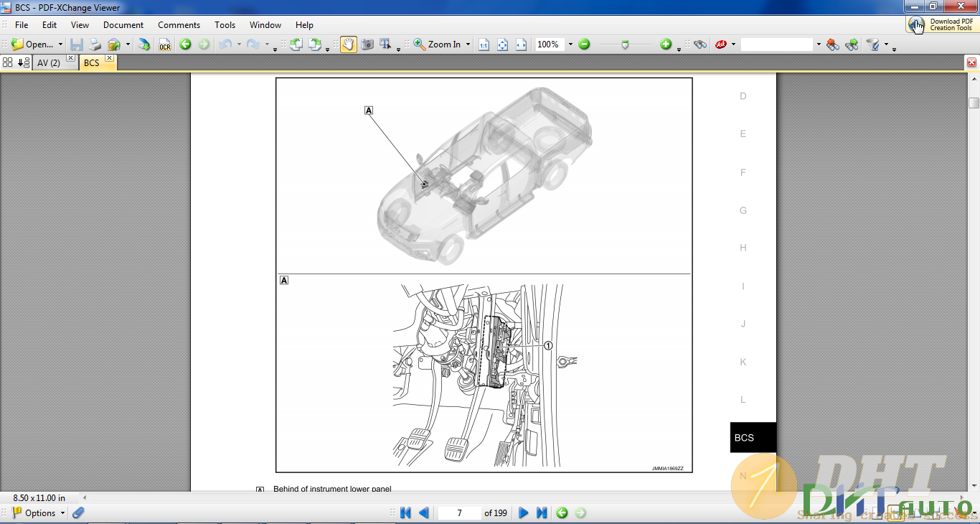
Task: Rotate the page counter-clockwise
Action: [296, 45]
